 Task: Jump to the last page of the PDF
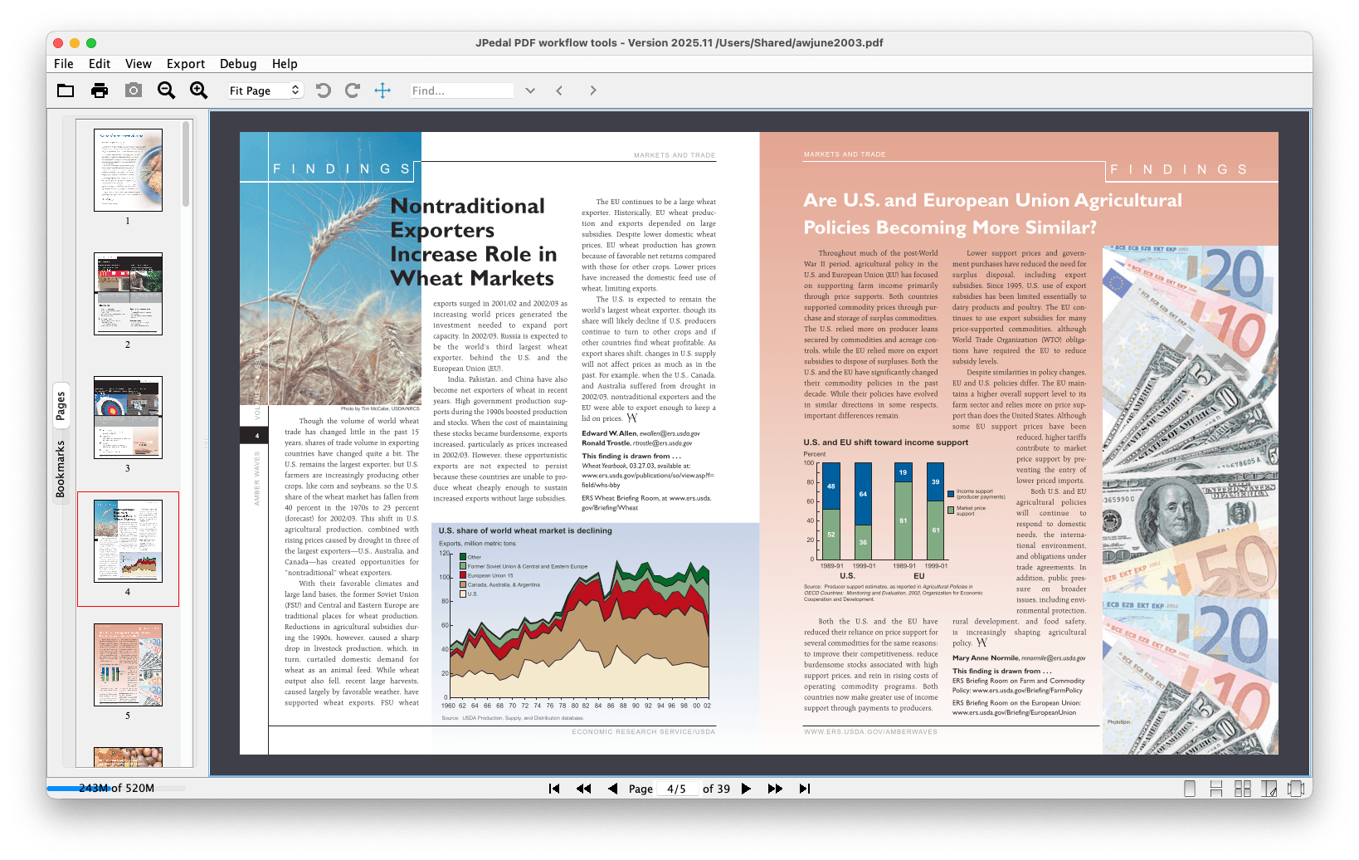tap(804, 788)
